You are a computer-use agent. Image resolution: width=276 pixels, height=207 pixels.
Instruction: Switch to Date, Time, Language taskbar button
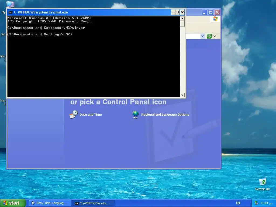pyautogui.click(x=50, y=203)
